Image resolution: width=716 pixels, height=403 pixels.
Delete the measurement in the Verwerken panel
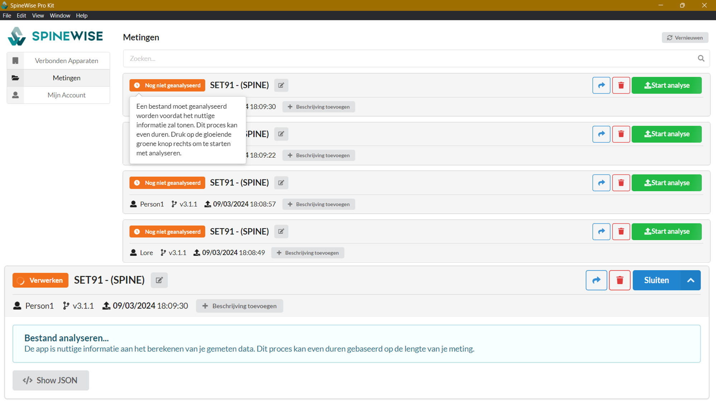pos(620,280)
